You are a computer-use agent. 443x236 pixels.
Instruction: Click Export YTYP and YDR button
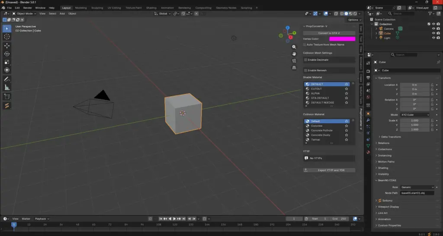pos(329,170)
